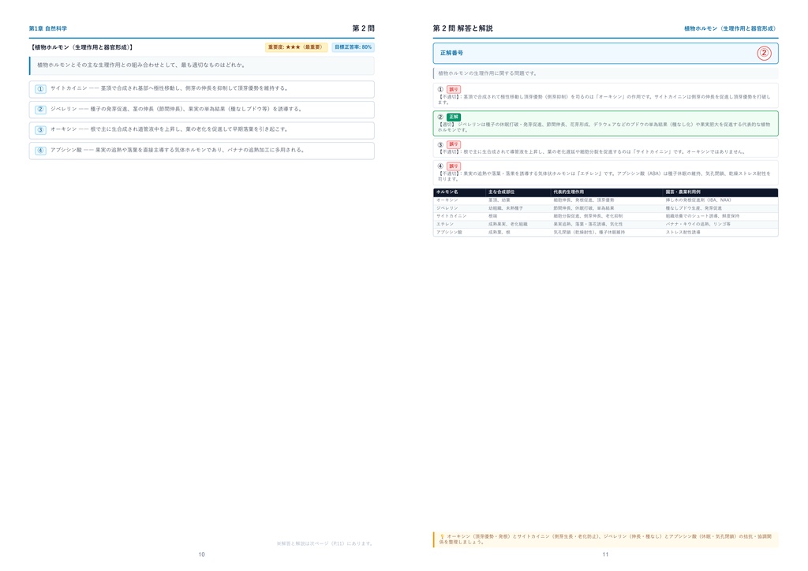Click the question sentence ending 最も適切なものはどれか

click(x=140, y=65)
